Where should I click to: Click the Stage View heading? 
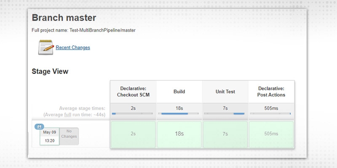50,71
